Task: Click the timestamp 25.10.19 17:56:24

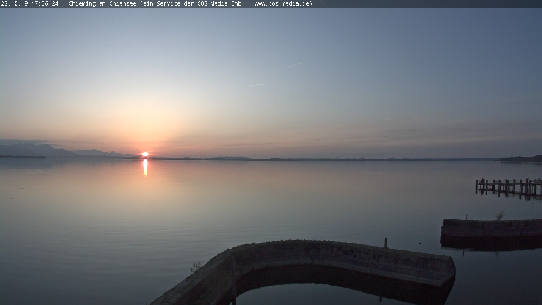Action: coord(30,4)
